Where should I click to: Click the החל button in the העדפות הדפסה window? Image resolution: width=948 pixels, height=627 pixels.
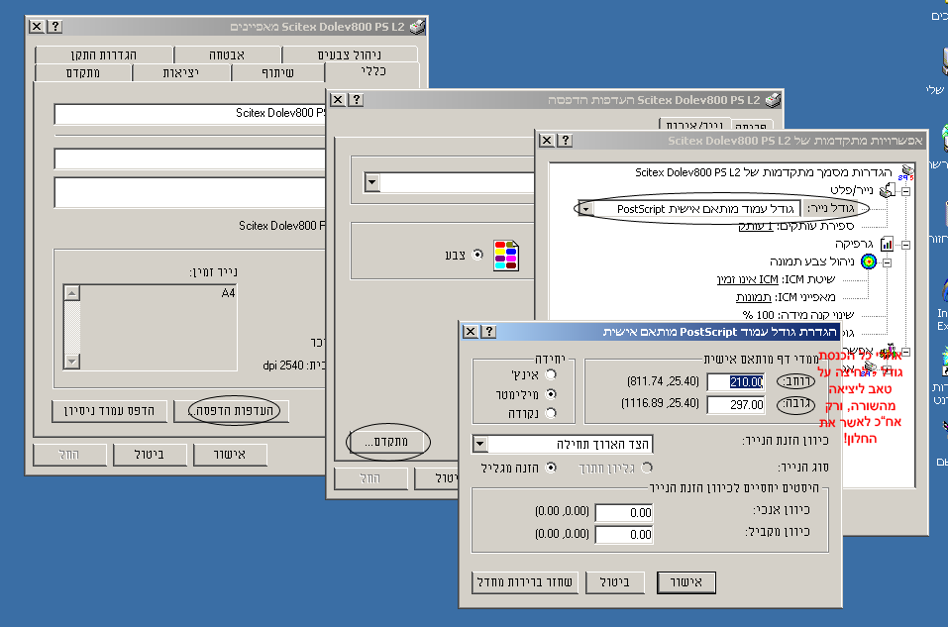pyautogui.click(x=370, y=478)
